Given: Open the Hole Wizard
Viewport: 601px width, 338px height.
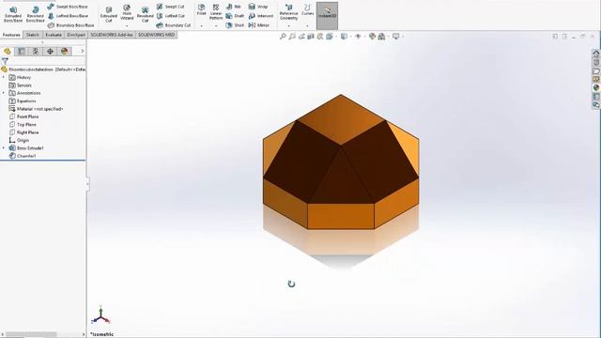Looking at the screenshot, I should tap(127, 12).
